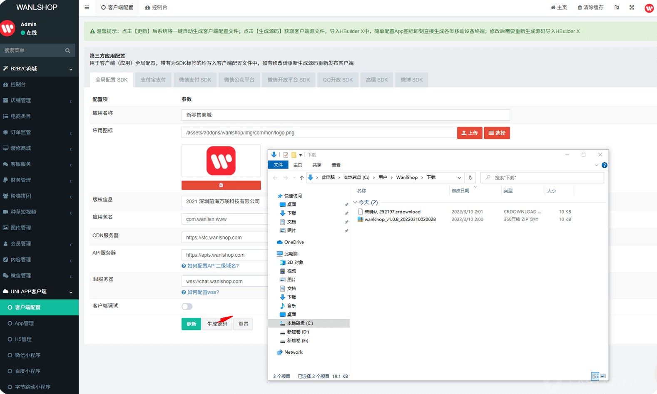Select the wanlshop_v1.0.8 zip file

(x=400, y=219)
